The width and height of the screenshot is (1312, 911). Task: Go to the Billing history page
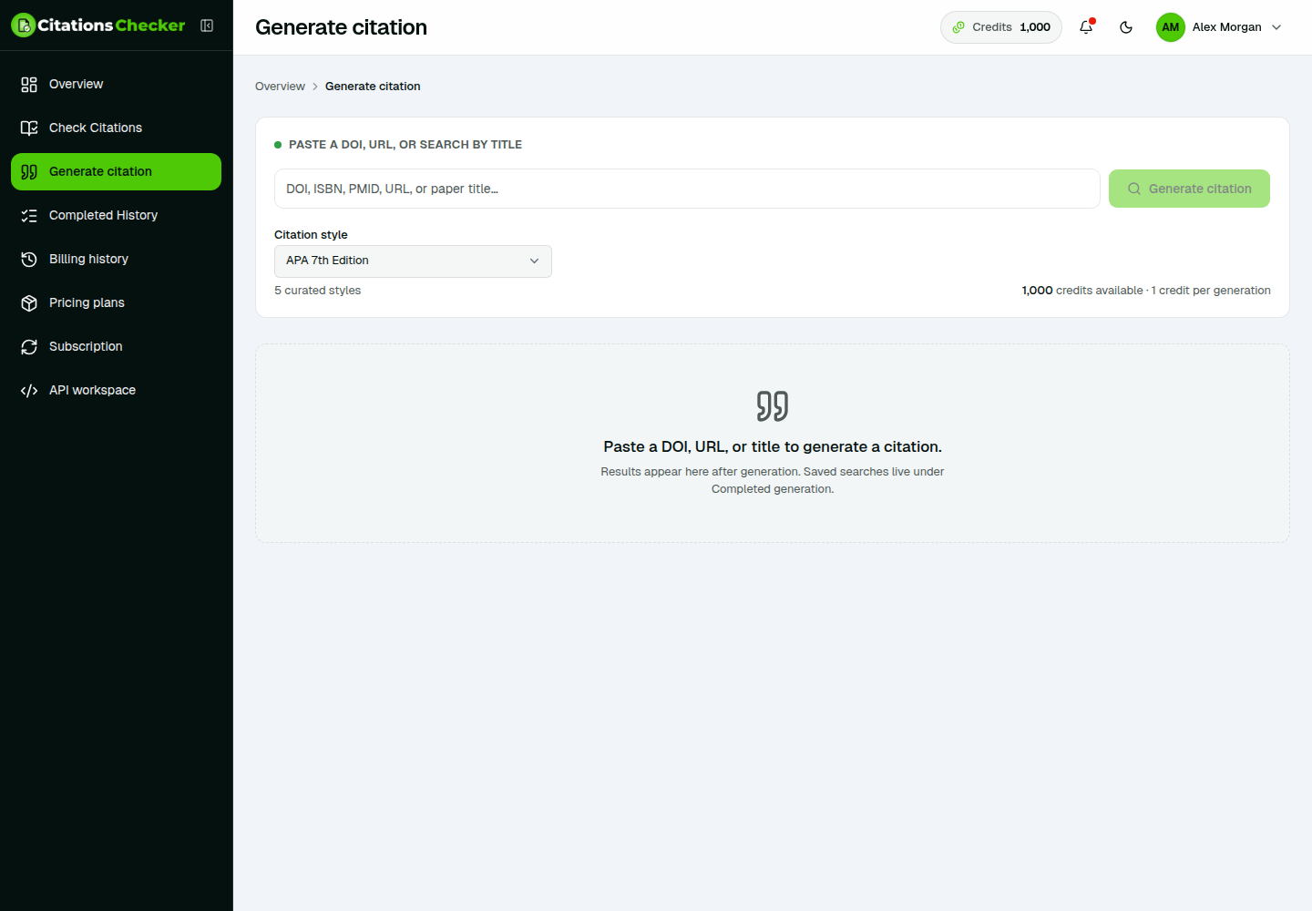[x=116, y=260]
